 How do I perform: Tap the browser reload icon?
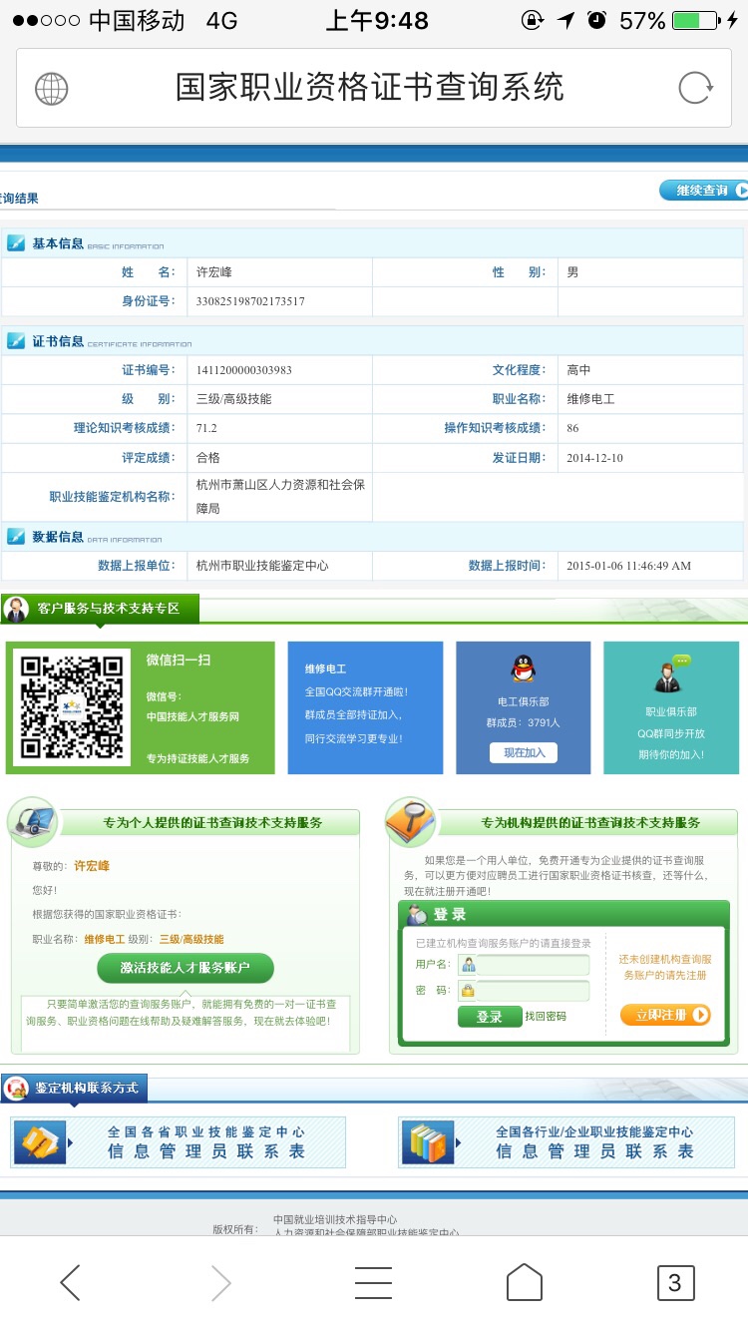(695, 88)
